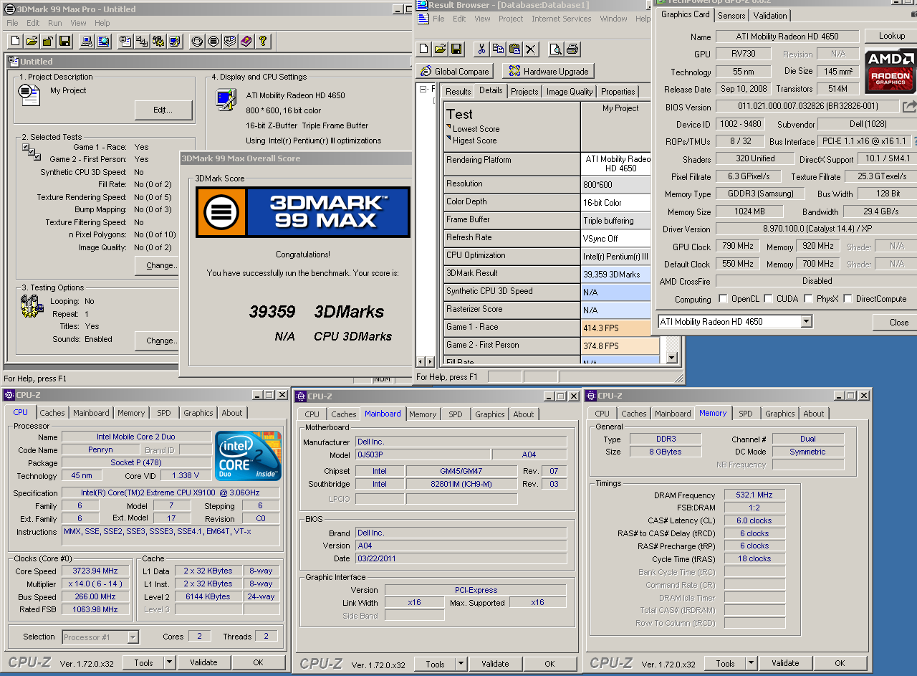Open Project menu in Result Browser
The height and width of the screenshot is (676, 917).
511,19
